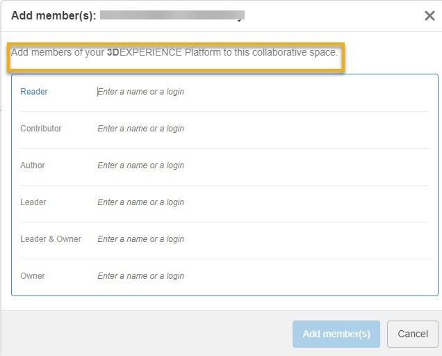Click the dialog title 'Add member(s):'
The image size is (442, 356).
point(52,15)
